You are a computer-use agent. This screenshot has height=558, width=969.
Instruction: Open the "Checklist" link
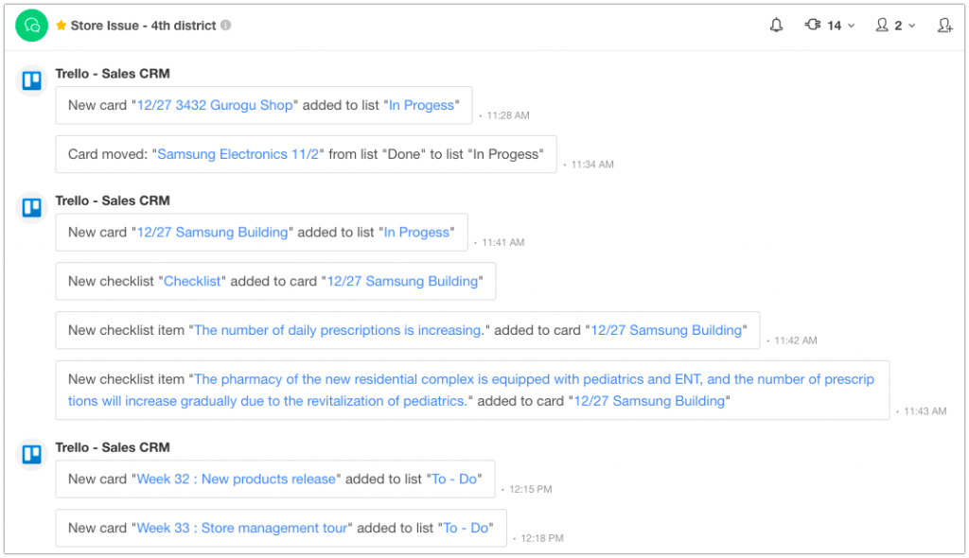tap(192, 281)
